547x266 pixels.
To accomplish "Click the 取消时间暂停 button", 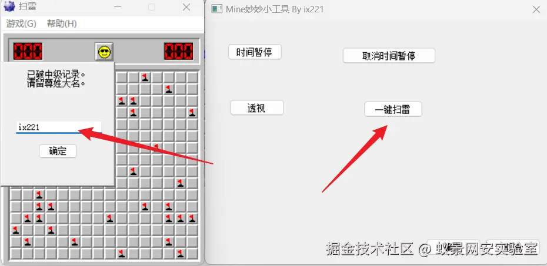I will coord(389,56).
